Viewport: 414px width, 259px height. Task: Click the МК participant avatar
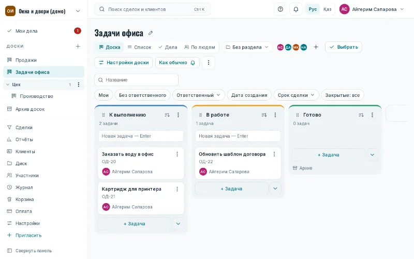coord(296,47)
